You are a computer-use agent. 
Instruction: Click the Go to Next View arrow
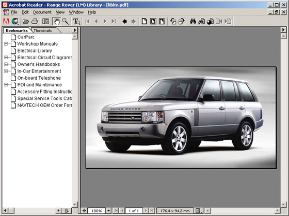[134, 21]
